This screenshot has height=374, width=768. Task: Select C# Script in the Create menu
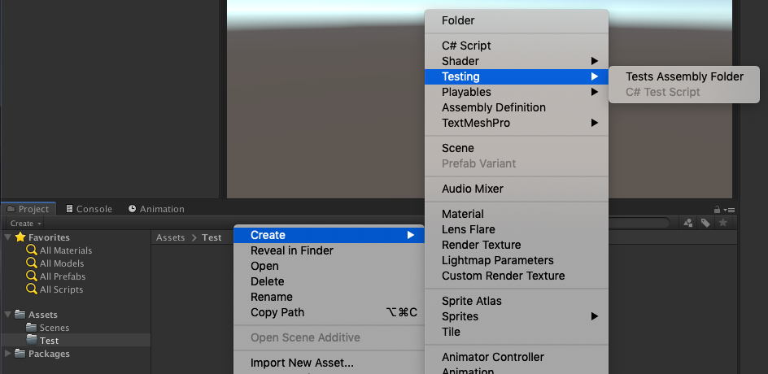pyautogui.click(x=466, y=46)
